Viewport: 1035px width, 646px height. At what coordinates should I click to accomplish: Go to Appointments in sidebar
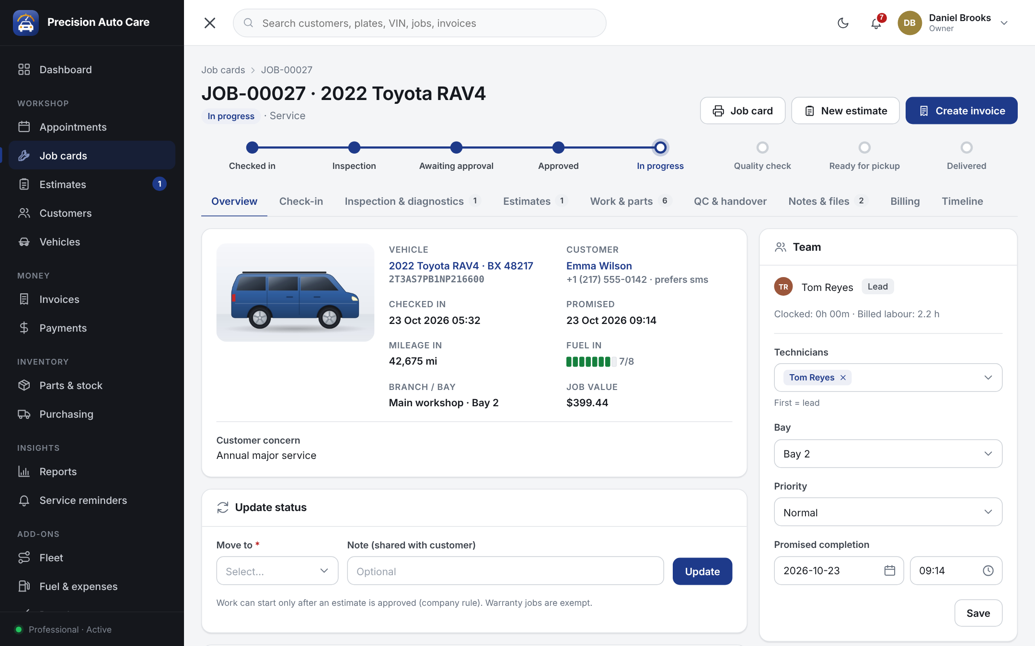coord(92,127)
